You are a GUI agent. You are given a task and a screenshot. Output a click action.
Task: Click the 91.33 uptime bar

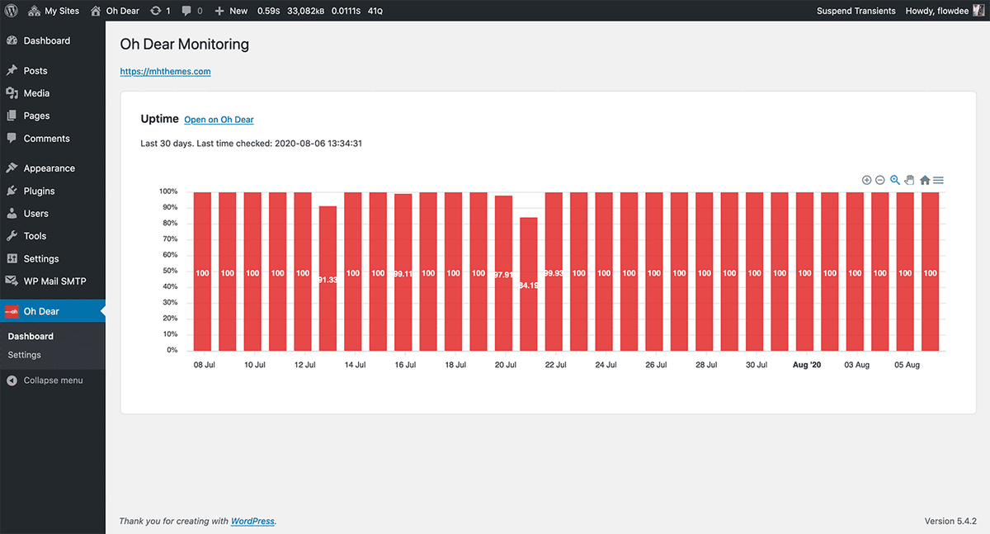(328, 278)
